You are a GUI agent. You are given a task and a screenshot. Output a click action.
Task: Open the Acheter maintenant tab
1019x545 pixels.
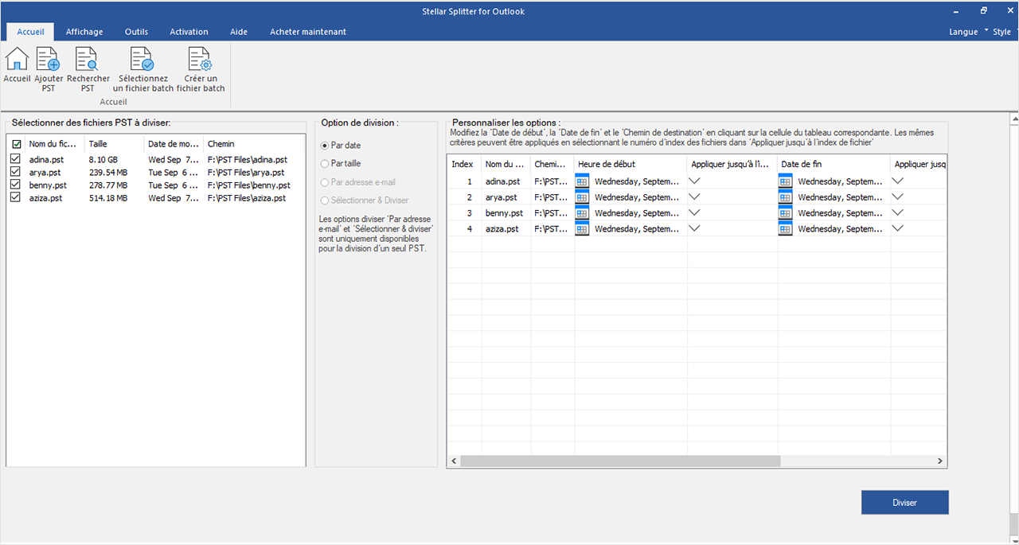308,32
